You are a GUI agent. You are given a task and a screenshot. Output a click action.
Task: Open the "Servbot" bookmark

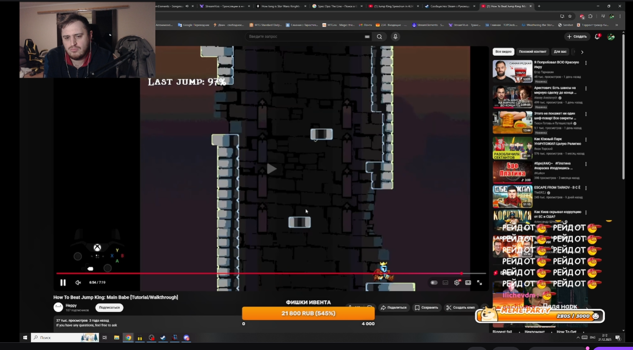coord(566,25)
